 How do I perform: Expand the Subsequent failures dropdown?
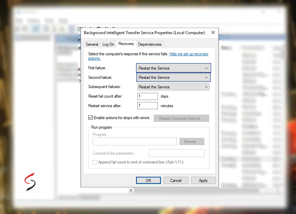coord(173,87)
